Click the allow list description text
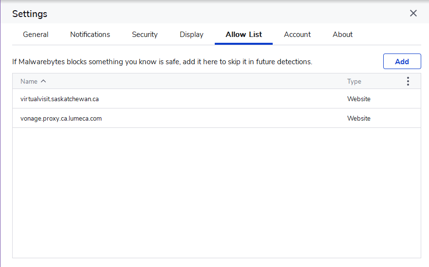The width and height of the screenshot is (429, 267). tap(162, 62)
